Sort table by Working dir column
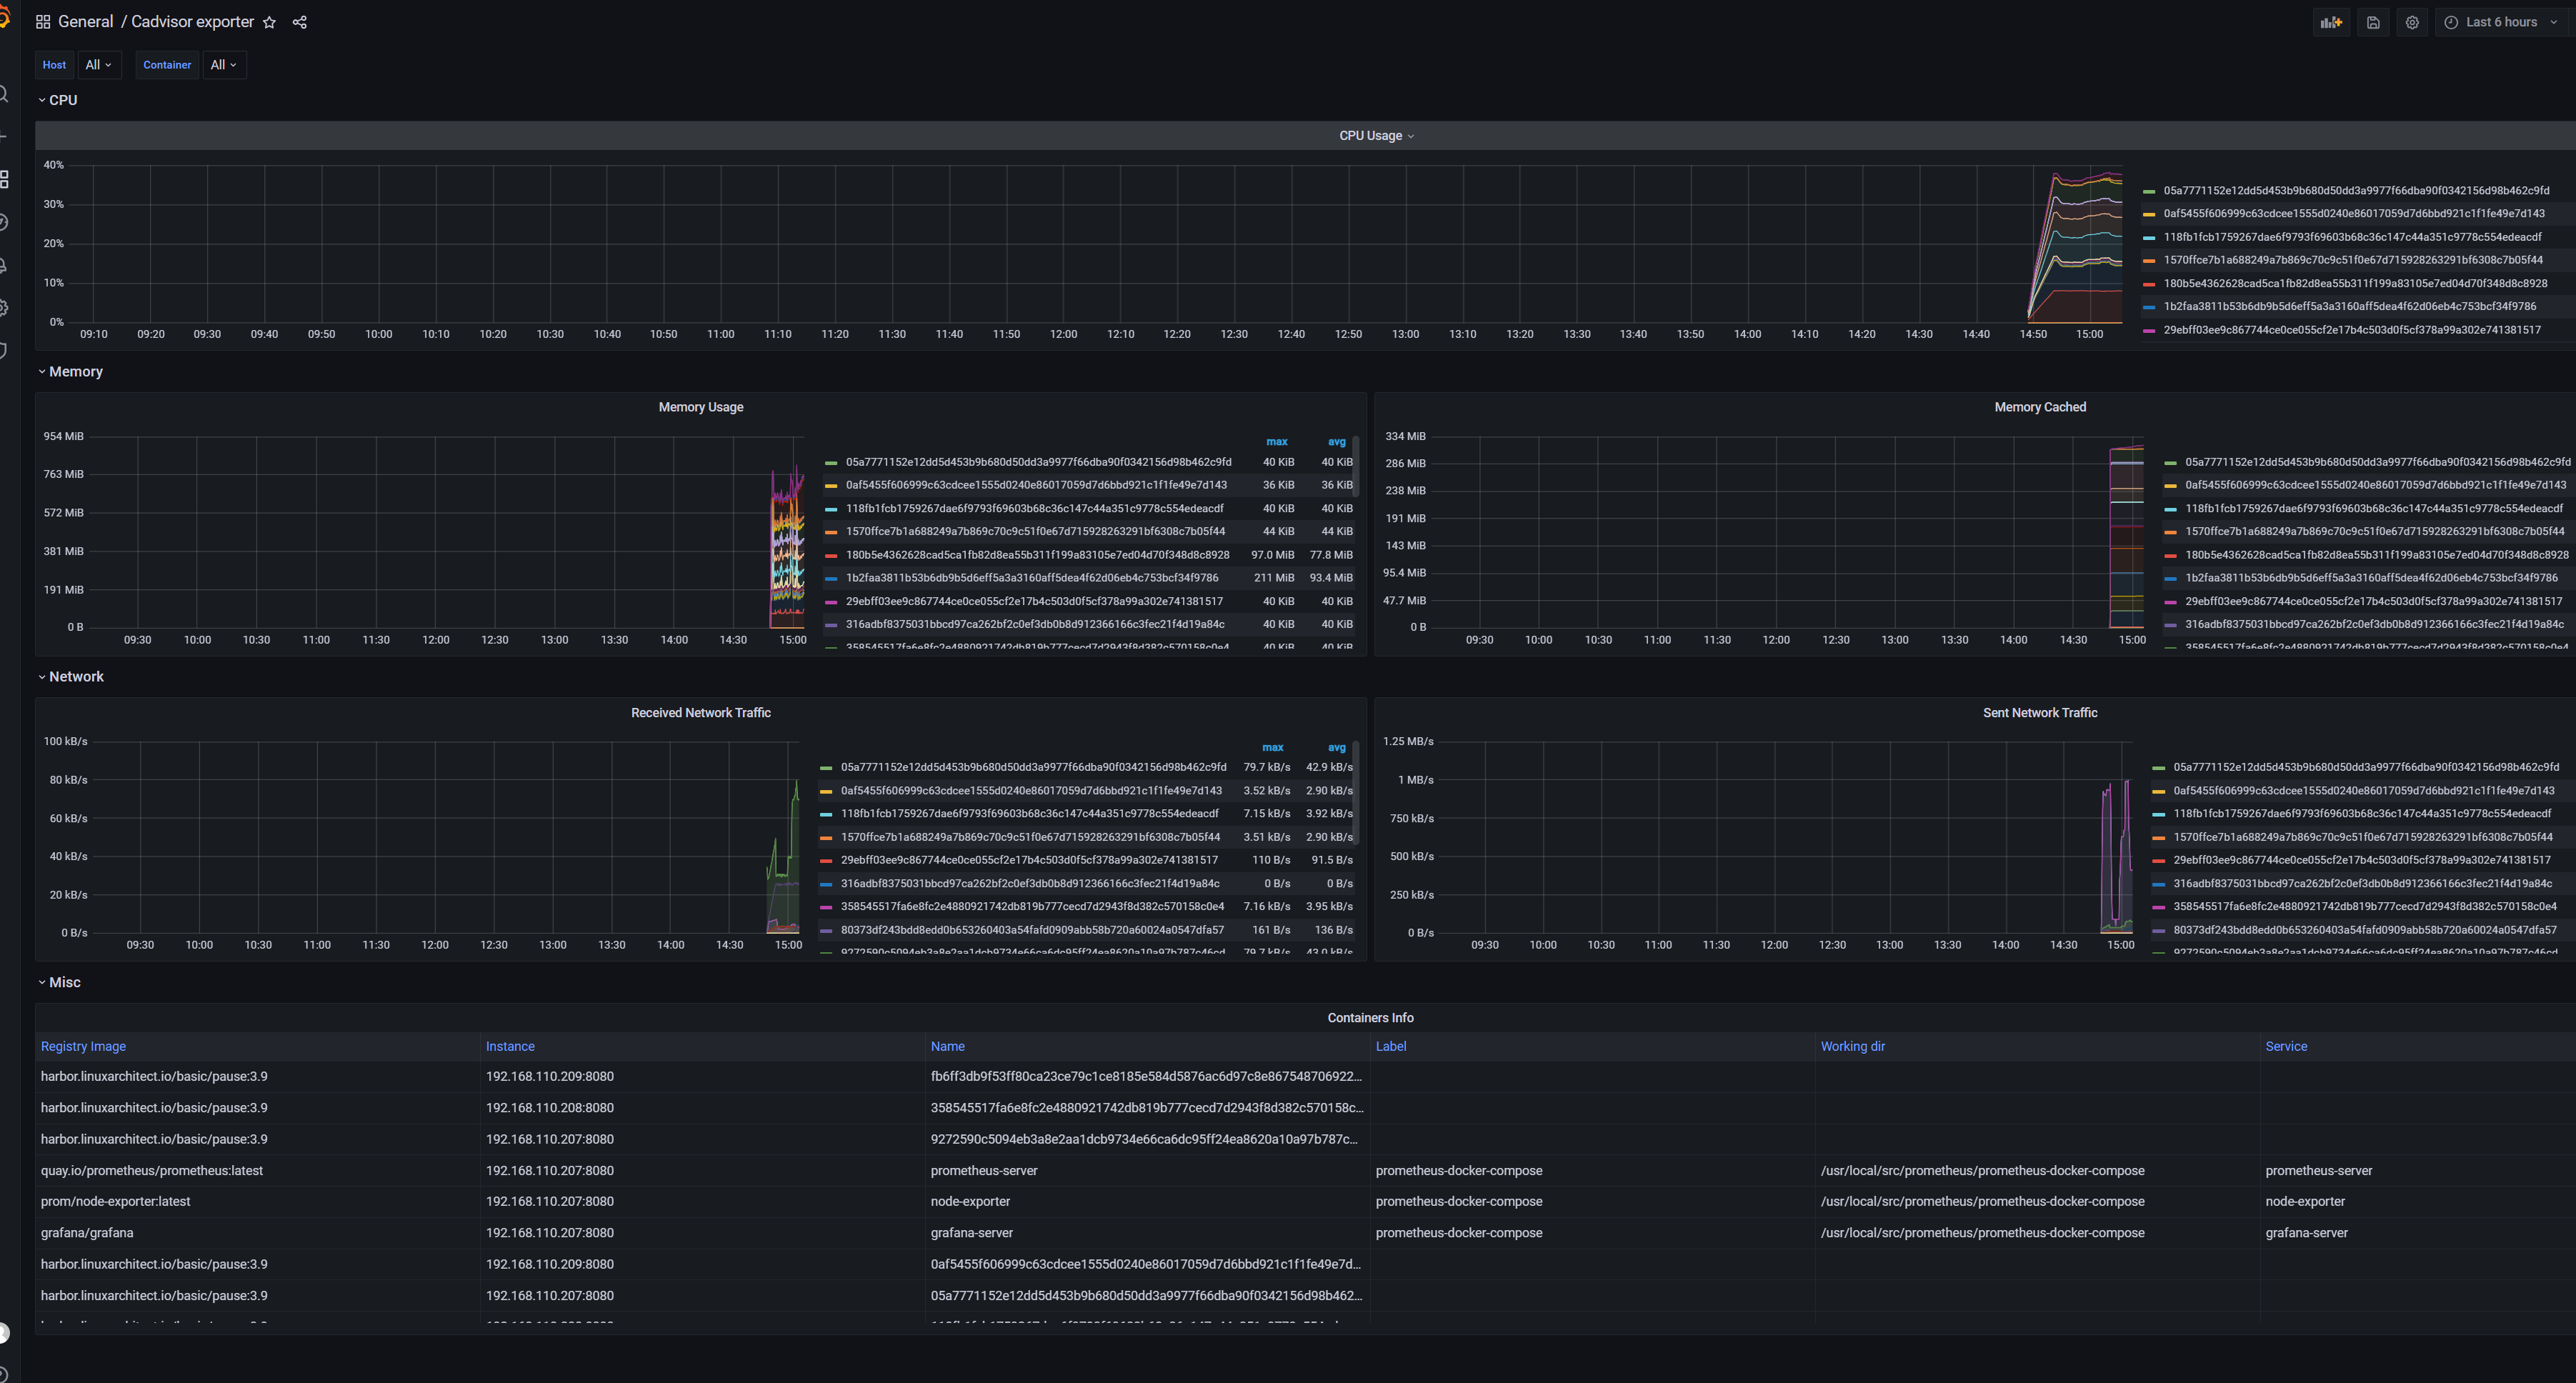Image resolution: width=2576 pixels, height=1383 pixels. coord(1852,1046)
